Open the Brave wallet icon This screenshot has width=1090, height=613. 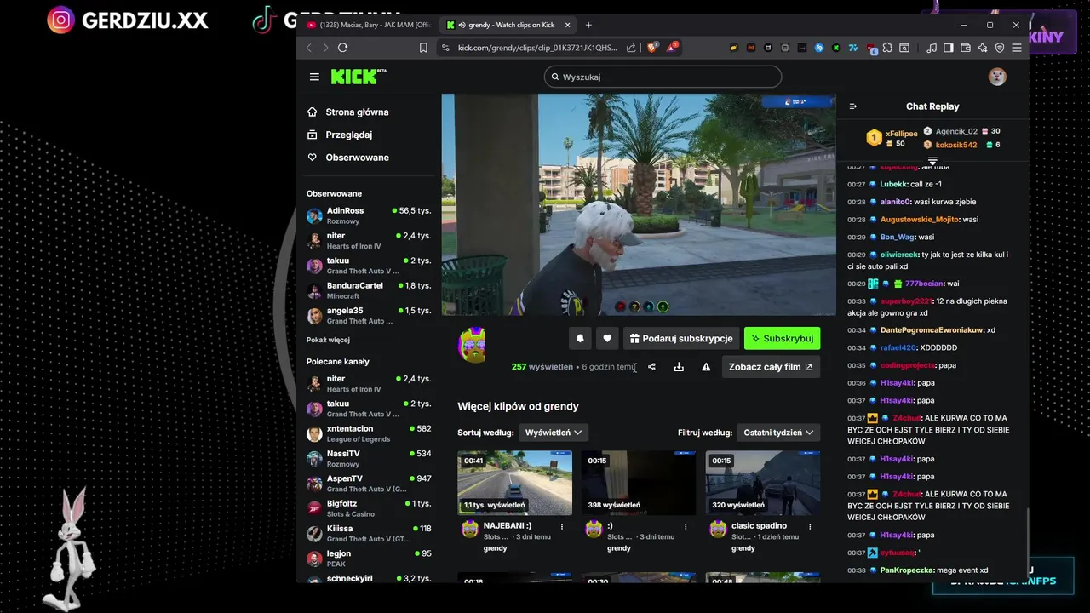click(966, 48)
